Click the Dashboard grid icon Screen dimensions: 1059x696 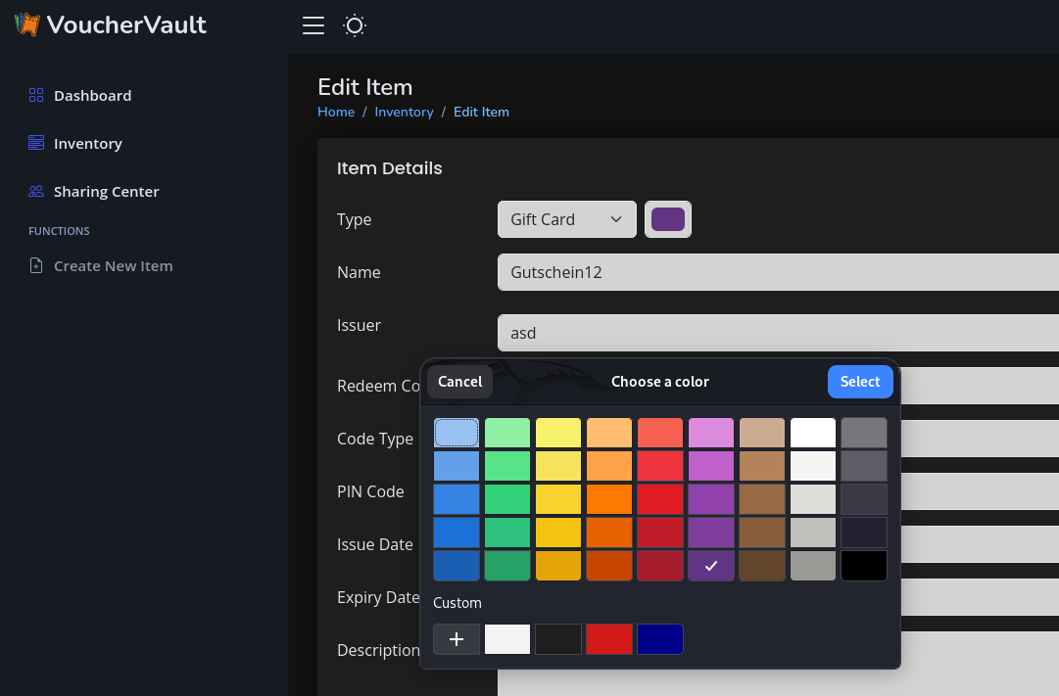[36, 95]
